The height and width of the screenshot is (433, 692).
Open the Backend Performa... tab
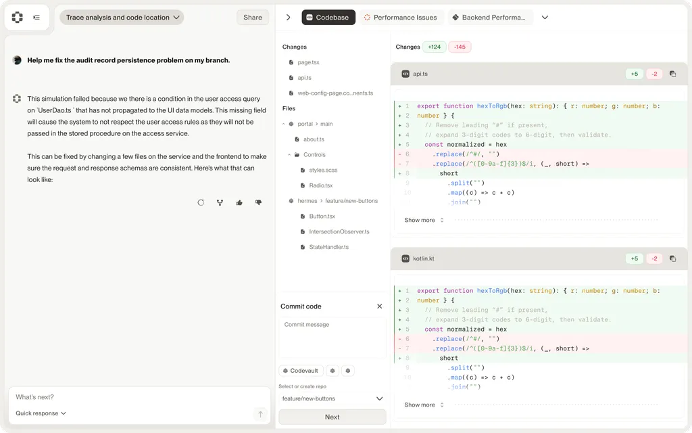(489, 17)
